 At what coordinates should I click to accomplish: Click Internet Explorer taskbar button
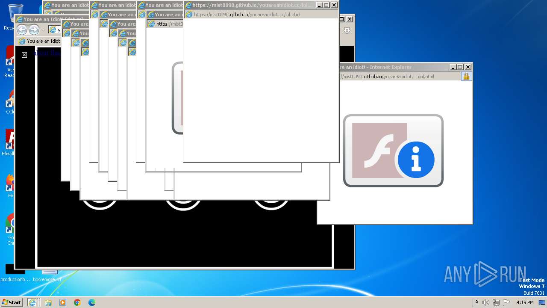click(x=32, y=302)
